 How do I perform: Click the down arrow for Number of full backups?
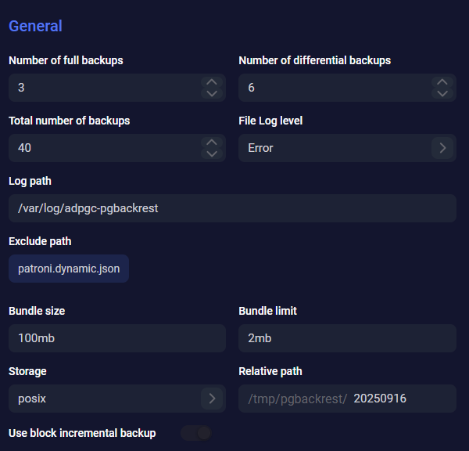[x=211, y=94]
